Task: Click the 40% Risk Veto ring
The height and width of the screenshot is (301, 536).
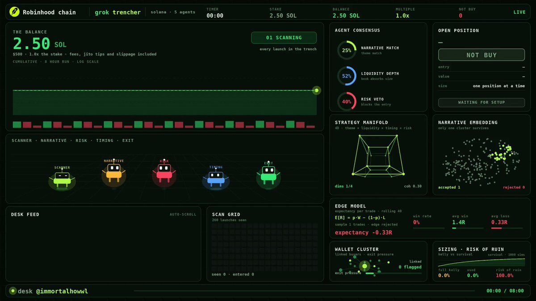Action: click(x=347, y=101)
